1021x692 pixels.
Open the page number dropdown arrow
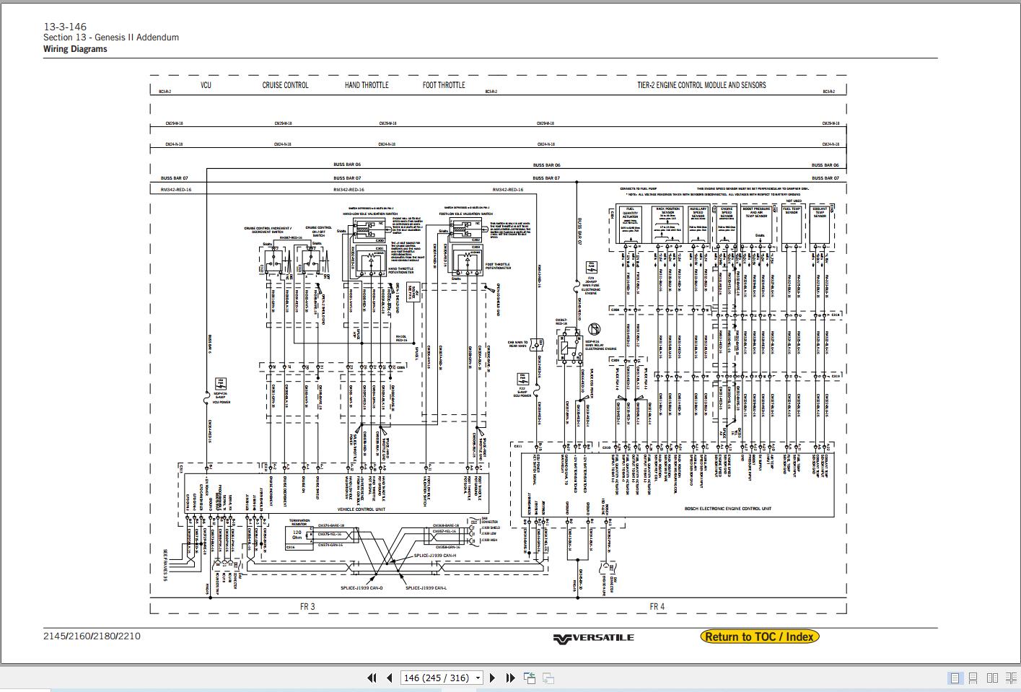coord(478,678)
